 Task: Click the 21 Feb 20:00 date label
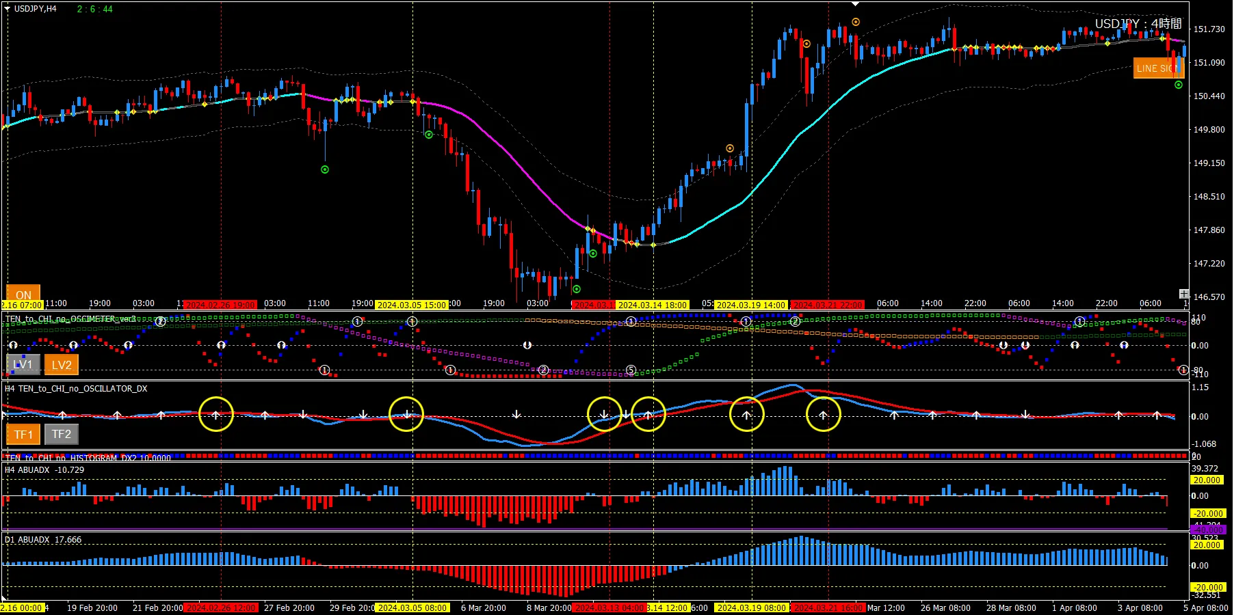tap(158, 607)
